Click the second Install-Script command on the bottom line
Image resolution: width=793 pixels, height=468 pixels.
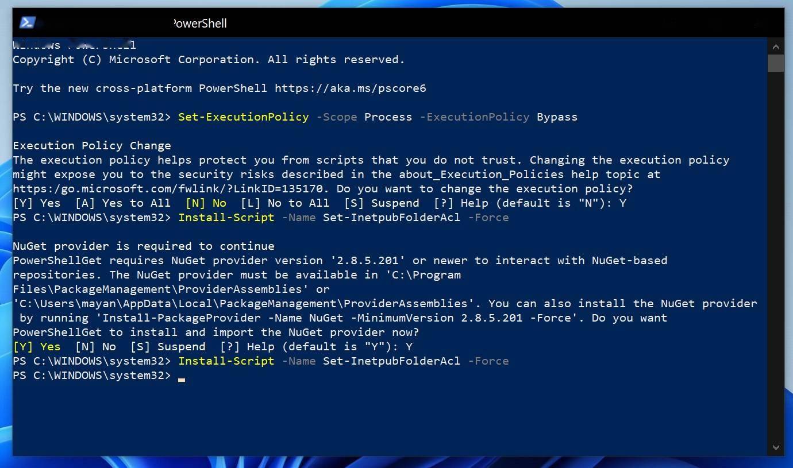pos(226,361)
